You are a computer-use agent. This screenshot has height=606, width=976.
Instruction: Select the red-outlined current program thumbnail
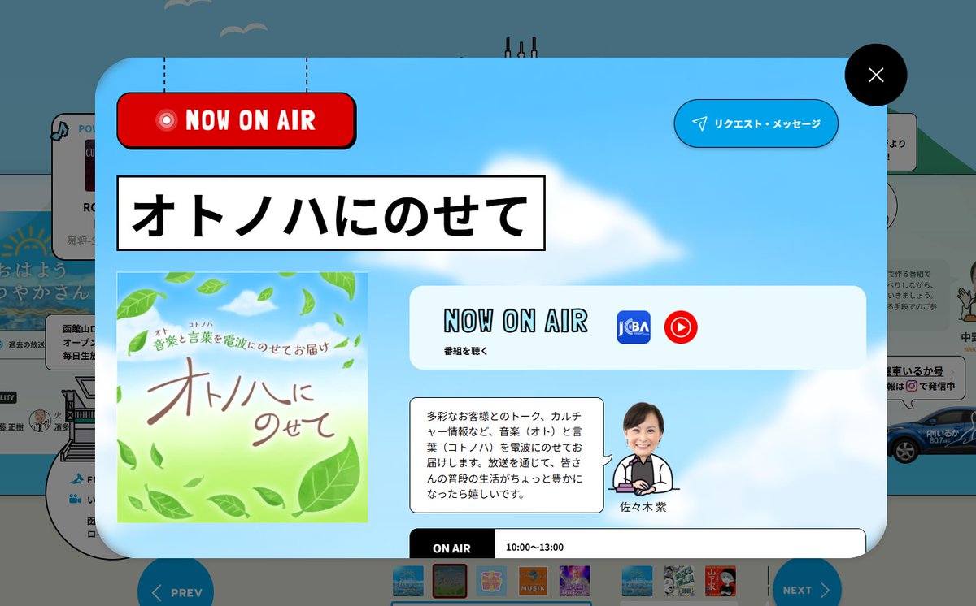point(450,581)
